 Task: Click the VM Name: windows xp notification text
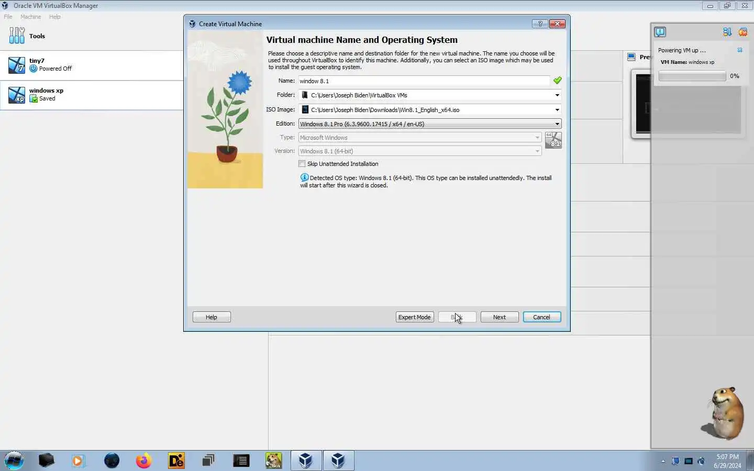tap(688, 62)
